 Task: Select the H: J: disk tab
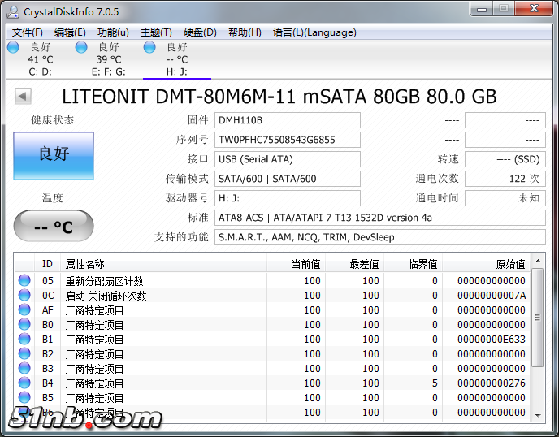[177, 59]
